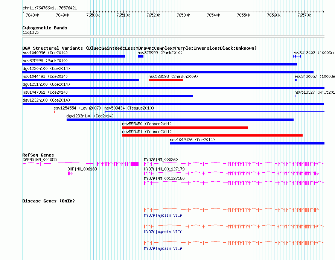Image resolution: width=335 pixels, height=260 pixels.
Task: Click the dgv1230n100 (Coe2014) bar
Action: pos(168,72)
